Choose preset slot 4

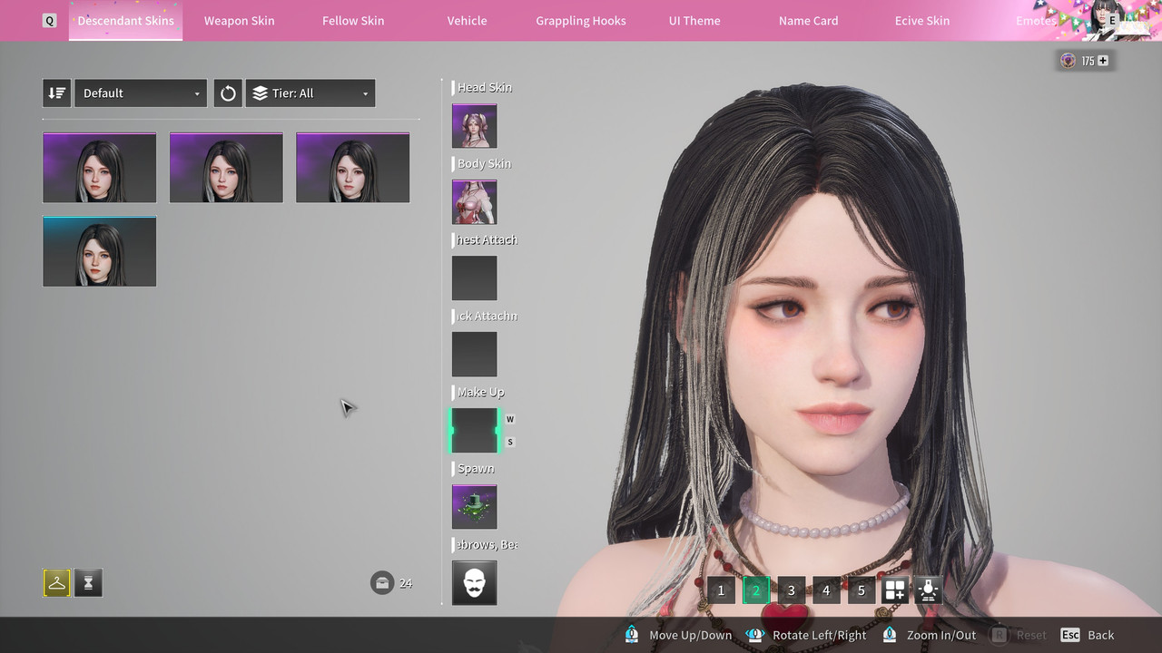[x=826, y=590]
